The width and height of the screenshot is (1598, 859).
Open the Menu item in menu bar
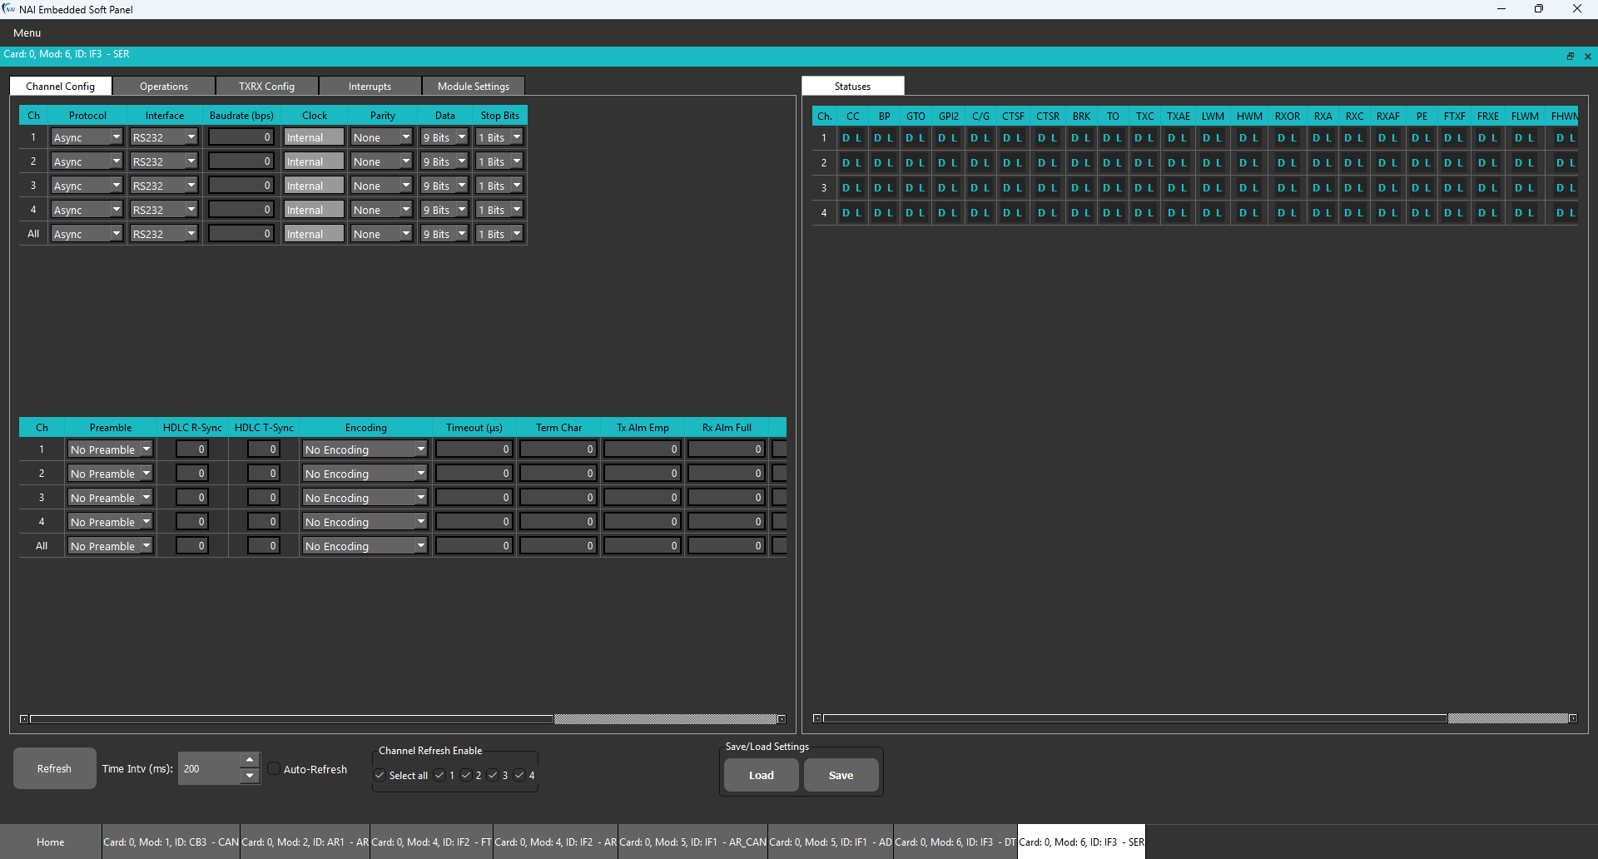coord(27,33)
